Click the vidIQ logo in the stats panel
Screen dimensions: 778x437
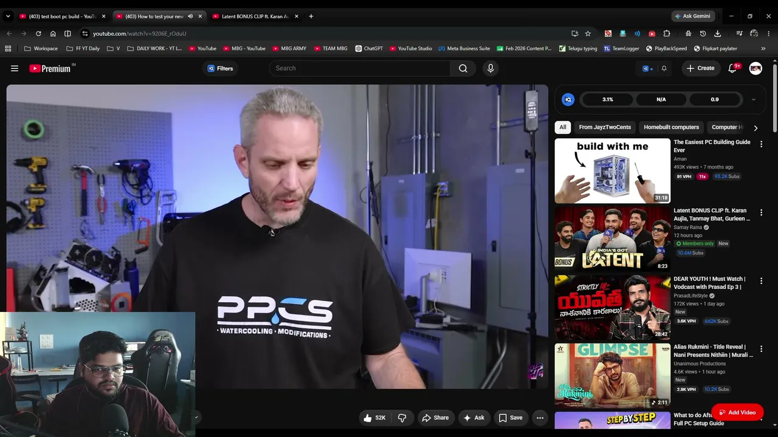568,100
